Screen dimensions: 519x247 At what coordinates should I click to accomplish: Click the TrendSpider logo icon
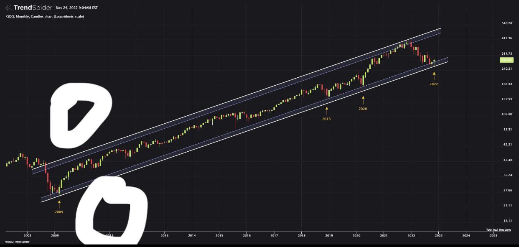coord(8,8)
